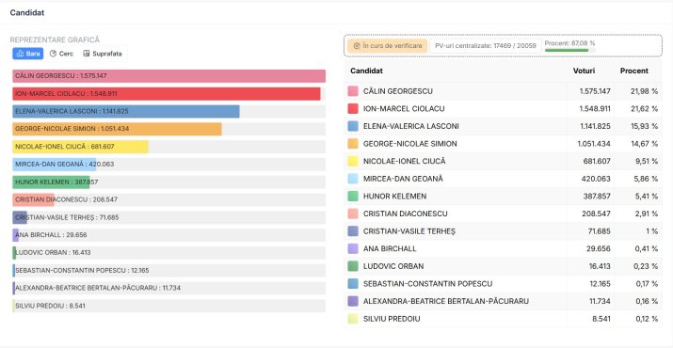Screen dimensions: 673x348
Task: Click the Elena-Valerica Lasconi chart bar
Action: tap(126, 111)
